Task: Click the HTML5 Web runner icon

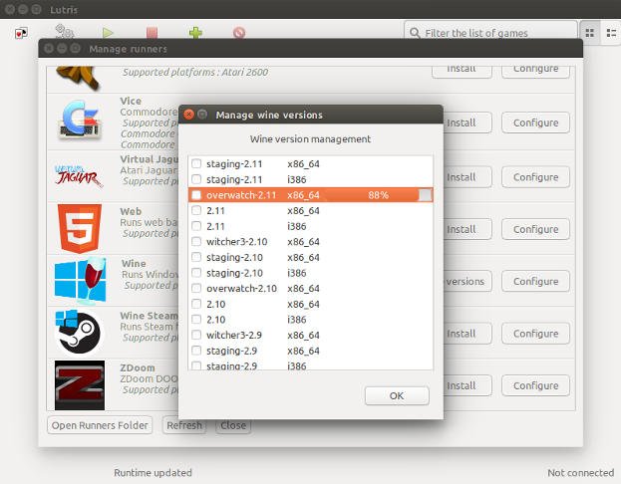Action: tap(80, 228)
